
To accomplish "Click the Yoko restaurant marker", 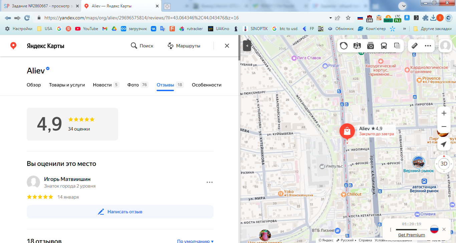I will (281, 193).
